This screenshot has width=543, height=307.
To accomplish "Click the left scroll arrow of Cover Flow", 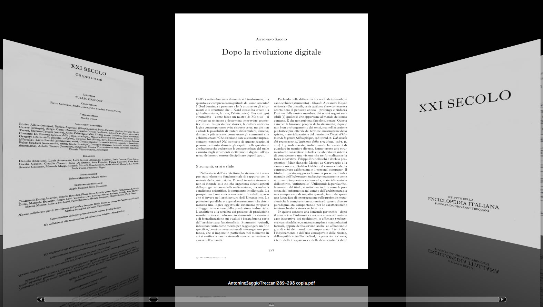I will tap(41, 299).
